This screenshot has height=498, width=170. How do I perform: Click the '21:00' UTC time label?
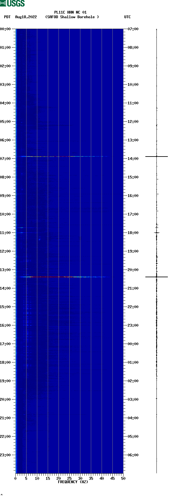point(133,288)
